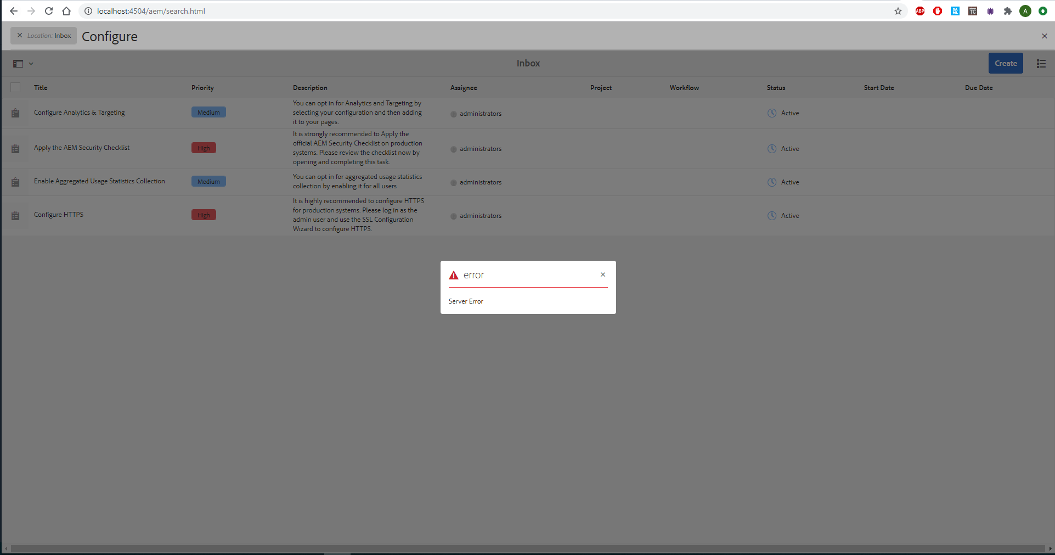Click the clock status icon next to Configure HTTPS
This screenshot has height=555, width=1055.
[x=771, y=215]
